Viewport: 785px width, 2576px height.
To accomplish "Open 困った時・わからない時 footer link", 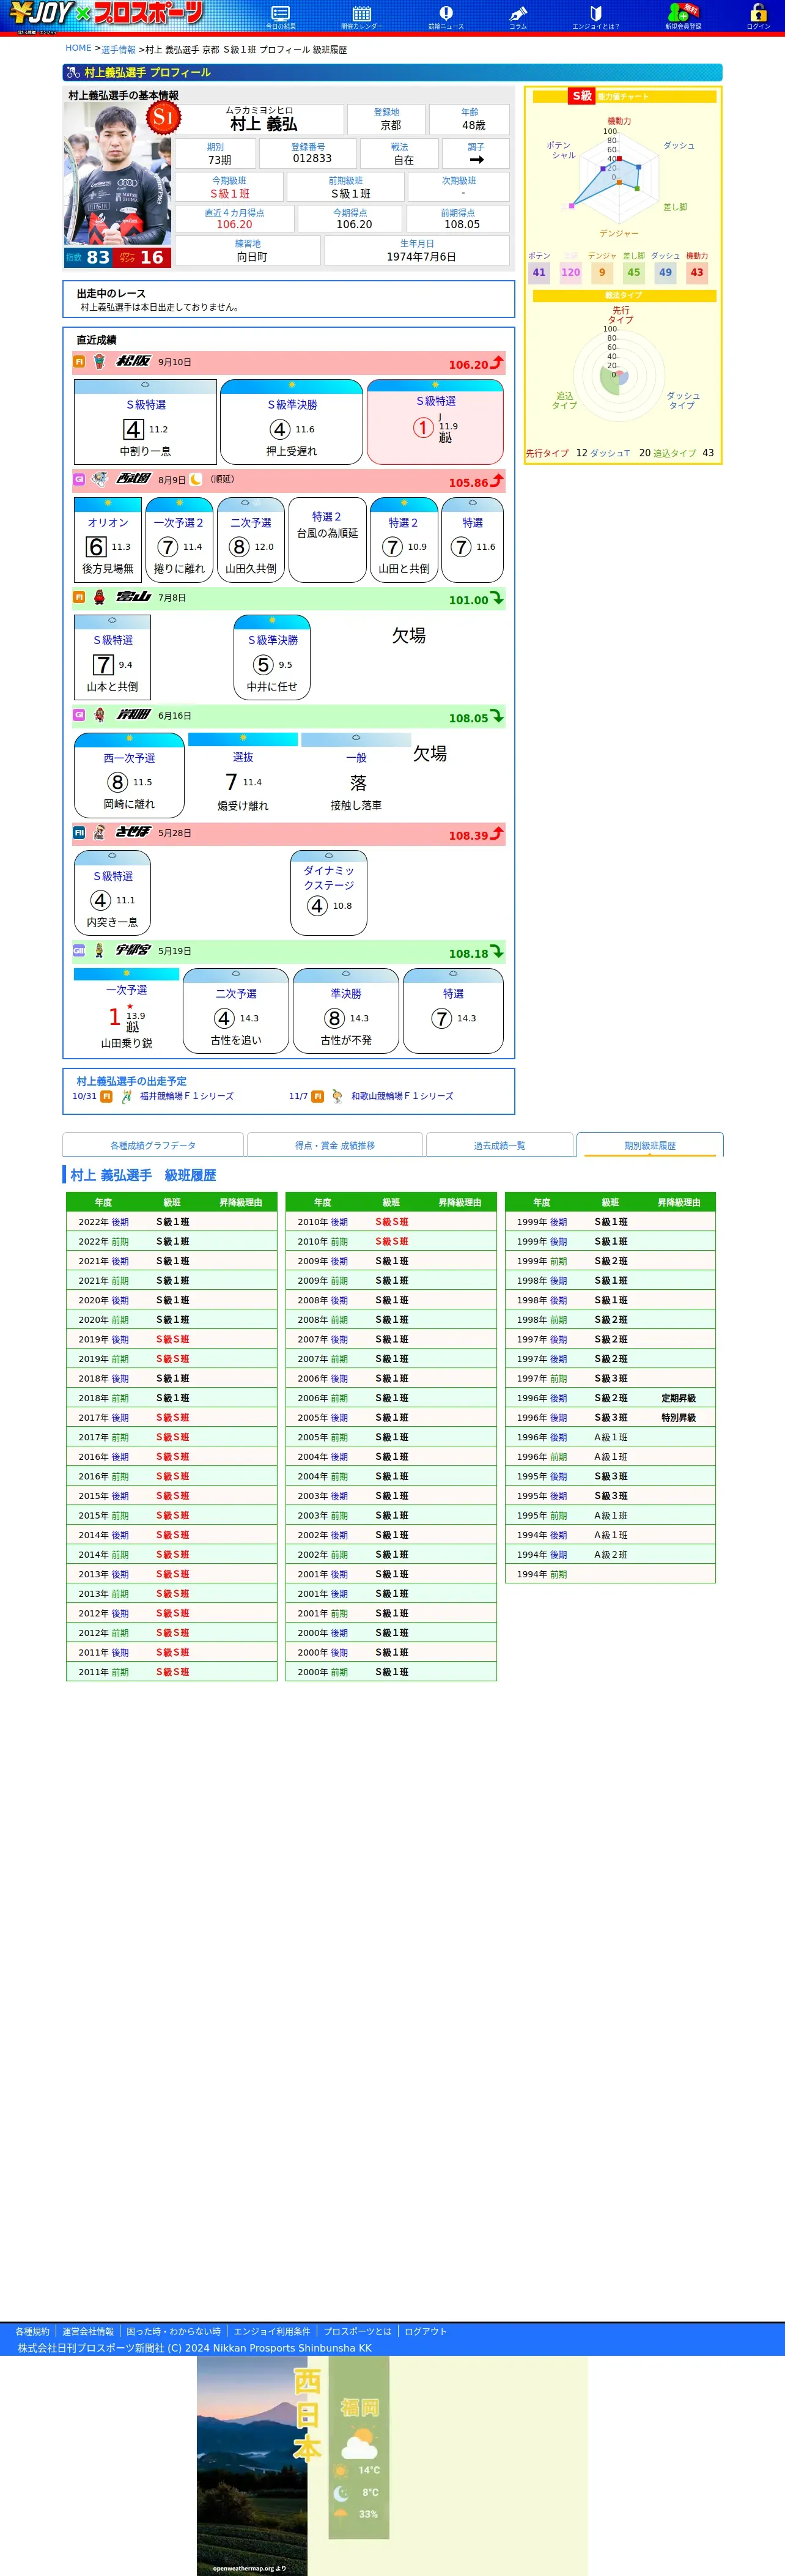I will tap(174, 2331).
